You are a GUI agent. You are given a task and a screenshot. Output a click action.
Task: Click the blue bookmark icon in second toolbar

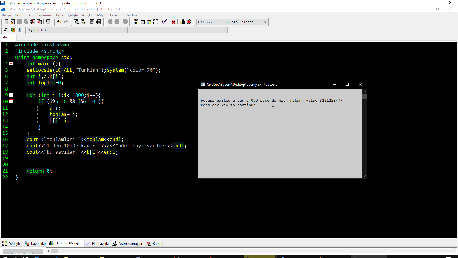coord(19,30)
